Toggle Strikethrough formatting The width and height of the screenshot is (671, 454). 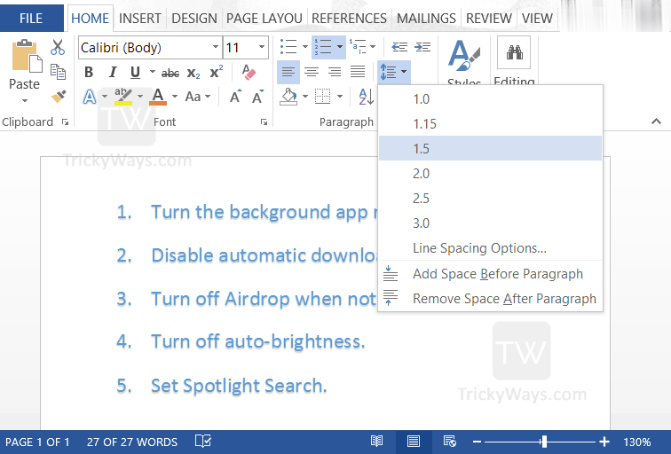point(170,73)
